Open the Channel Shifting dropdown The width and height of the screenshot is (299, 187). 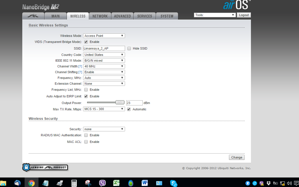(x=104, y=72)
